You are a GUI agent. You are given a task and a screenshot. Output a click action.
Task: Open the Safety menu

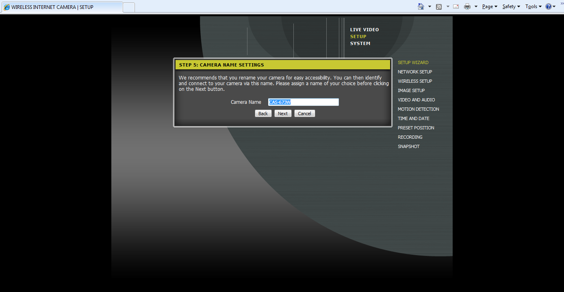tap(511, 6)
